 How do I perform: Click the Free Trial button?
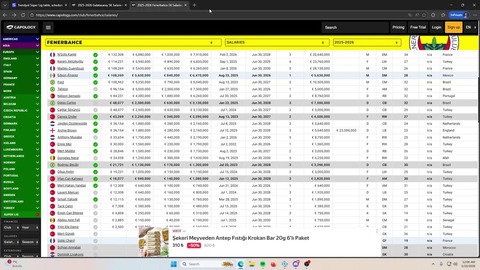(418, 27)
